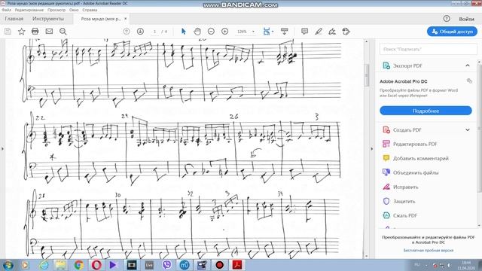Zoom in with the plus icon

click(x=224, y=32)
